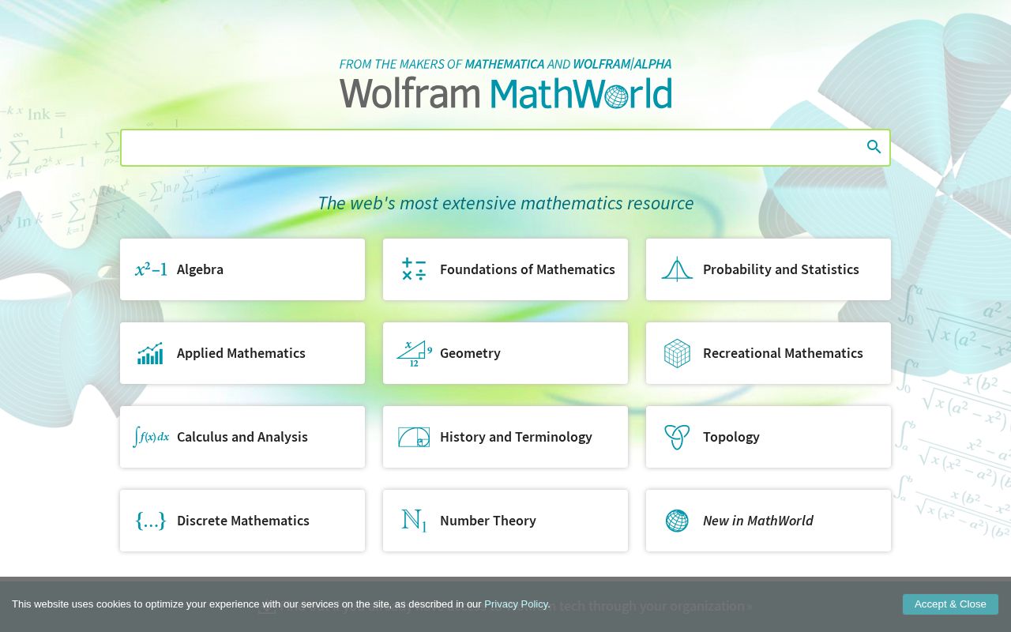The width and height of the screenshot is (1011, 632).
Task: Open the Privacy Policy link
Action: pyautogui.click(x=516, y=604)
